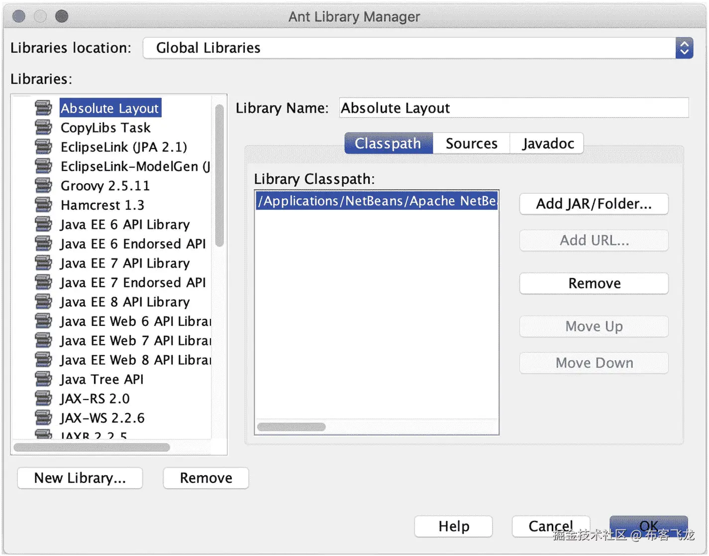Click the classpath list horizontal scrollbar
This screenshot has width=709, height=556.
point(292,427)
